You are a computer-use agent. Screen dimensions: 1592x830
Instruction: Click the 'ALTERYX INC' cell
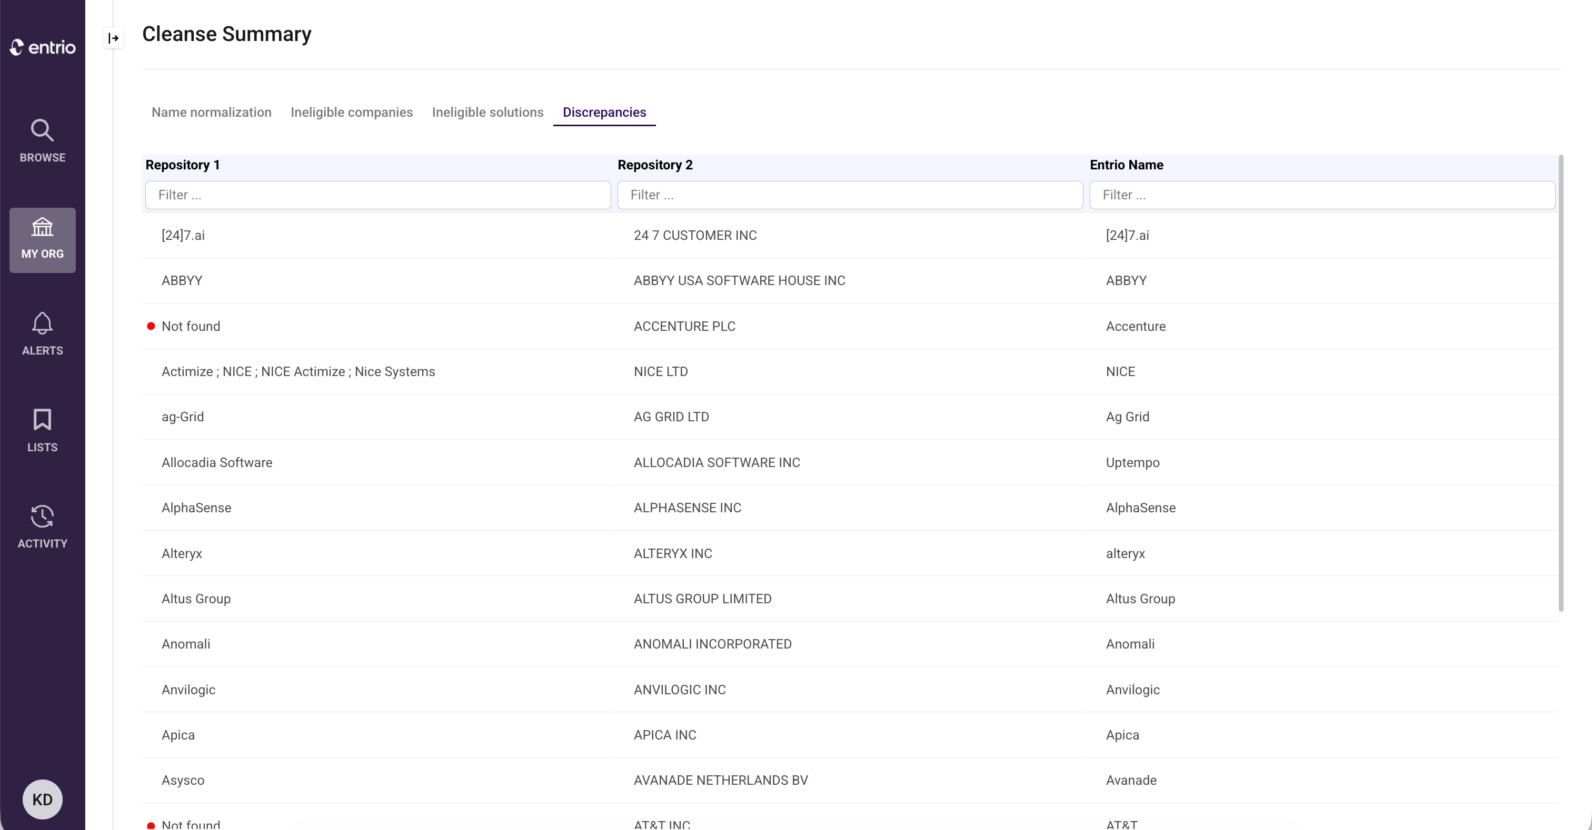(x=672, y=553)
